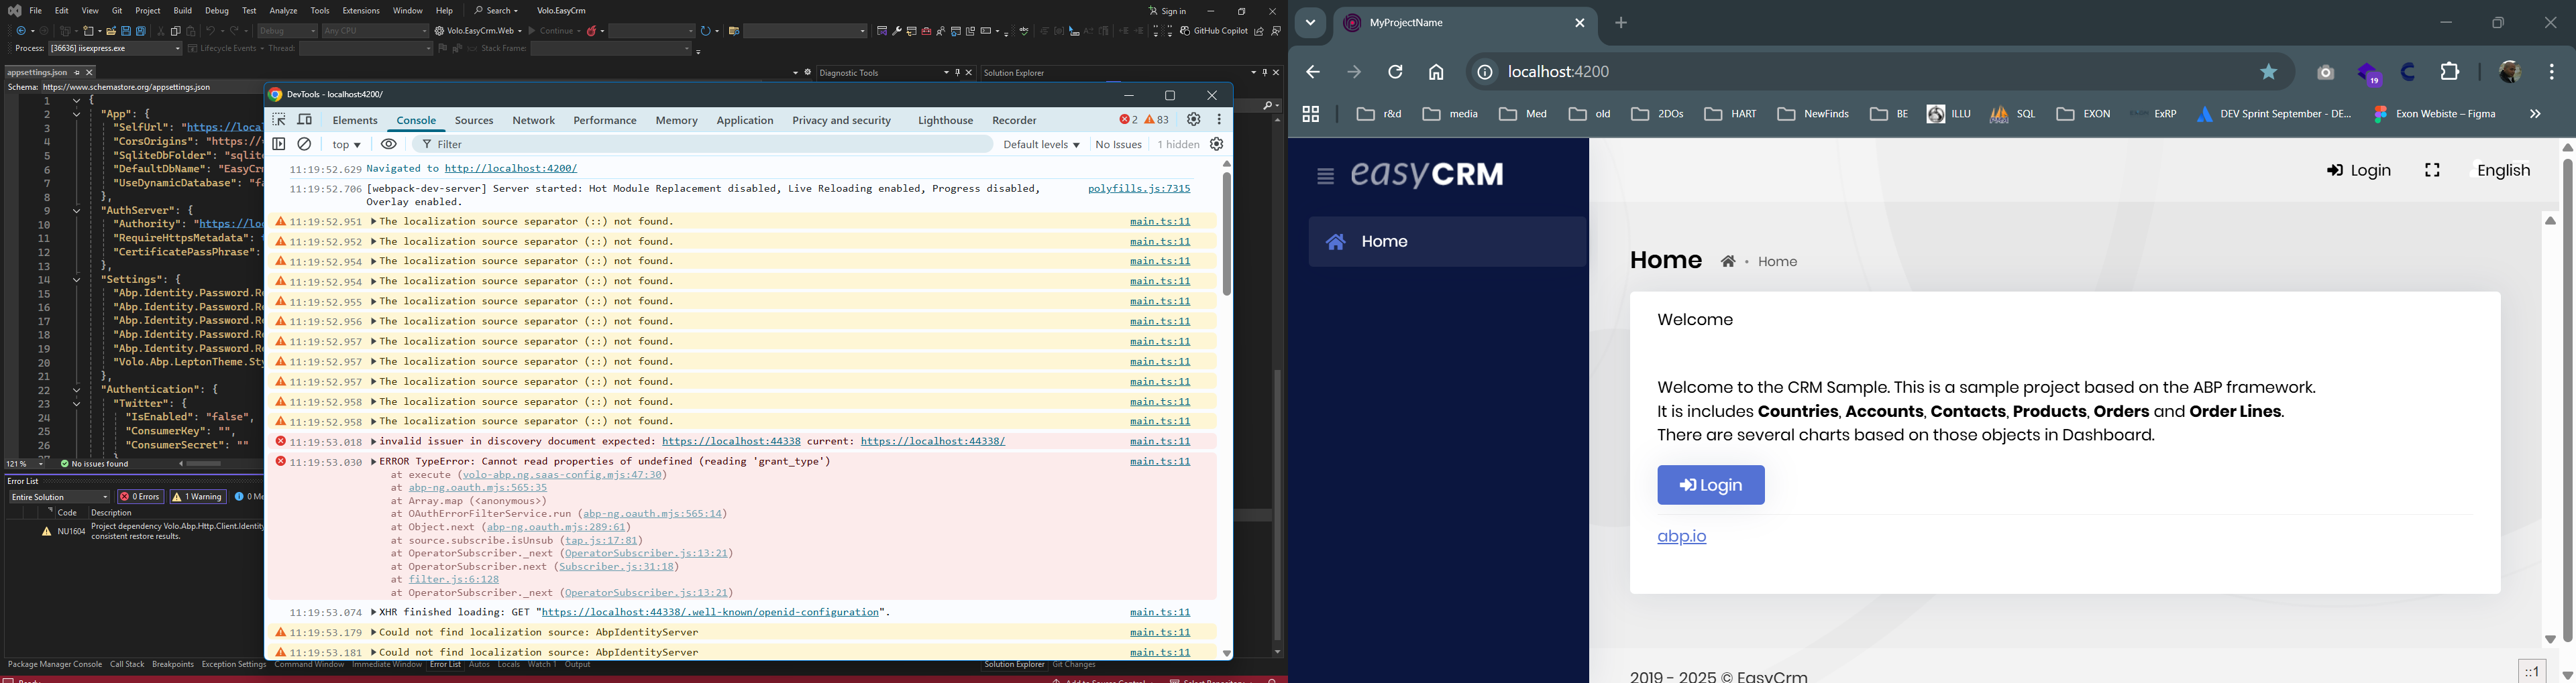Open the English language selector
This screenshot has width=2576, height=683.
(2503, 171)
